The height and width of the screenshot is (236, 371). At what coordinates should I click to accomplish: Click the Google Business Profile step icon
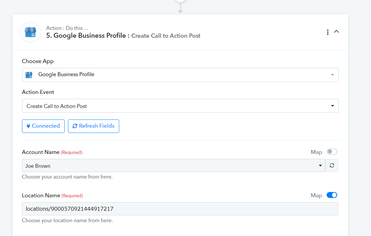pyautogui.click(x=31, y=32)
